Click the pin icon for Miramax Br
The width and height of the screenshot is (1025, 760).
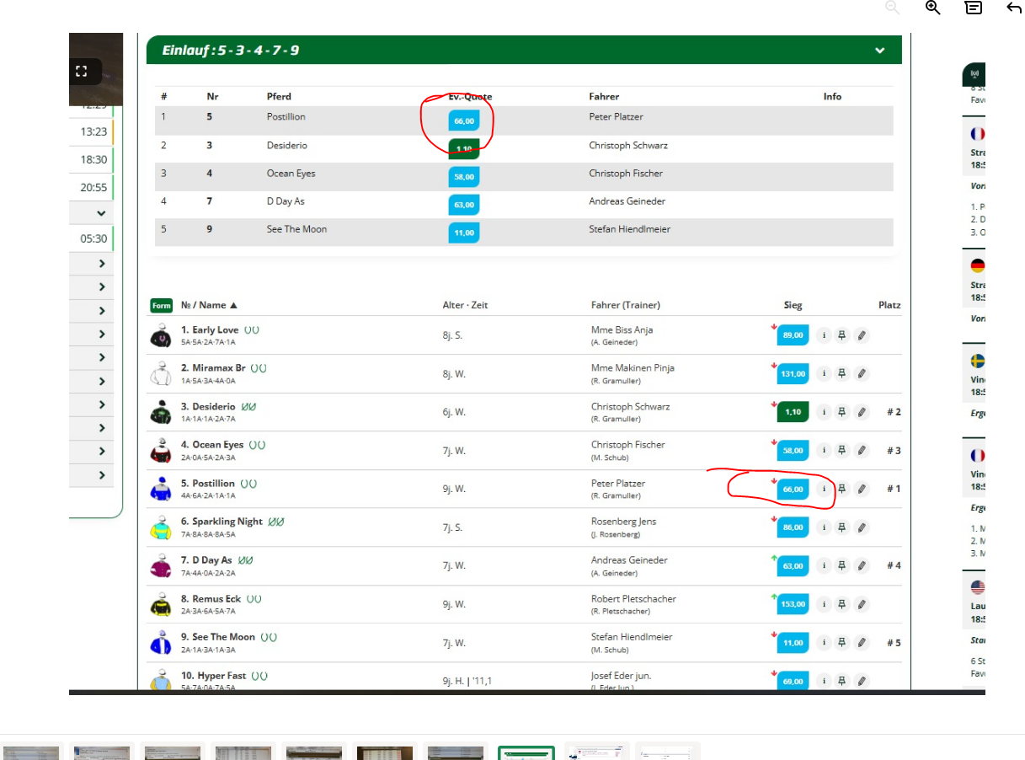842,373
